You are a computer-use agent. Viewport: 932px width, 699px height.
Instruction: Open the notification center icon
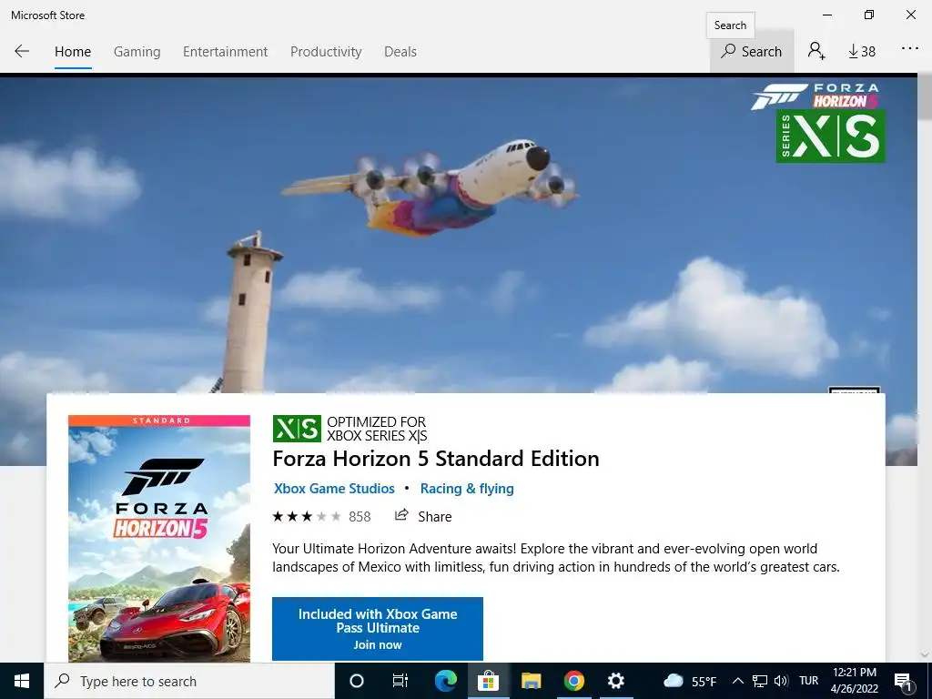(x=903, y=681)
